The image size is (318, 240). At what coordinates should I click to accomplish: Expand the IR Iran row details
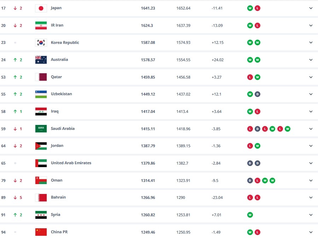click(x=311, y=25)
